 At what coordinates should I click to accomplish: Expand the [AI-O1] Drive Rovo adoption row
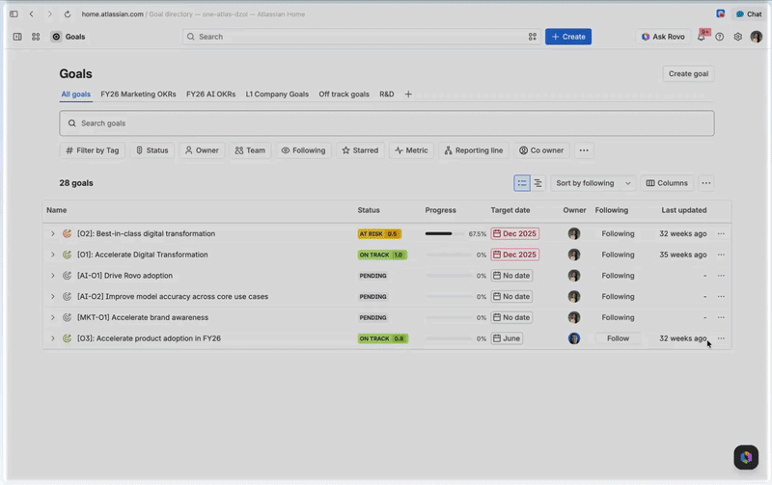53,276
